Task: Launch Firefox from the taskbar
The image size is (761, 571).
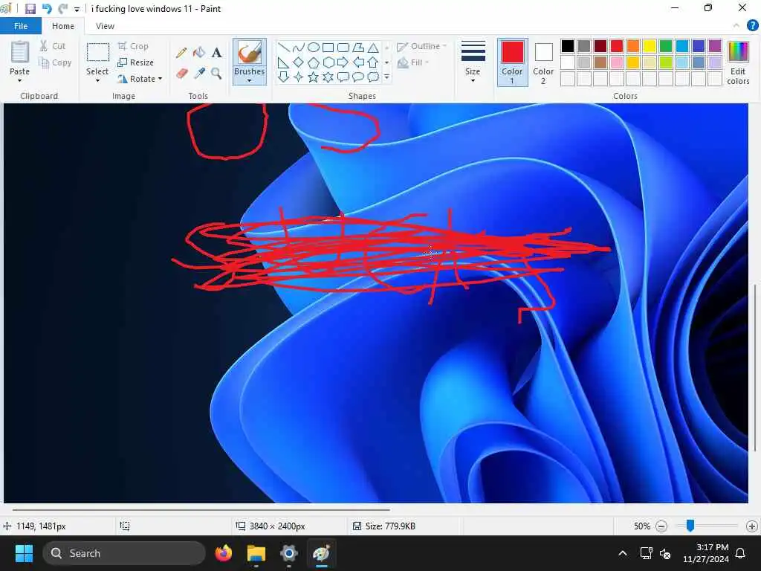Action: (223, 553)
